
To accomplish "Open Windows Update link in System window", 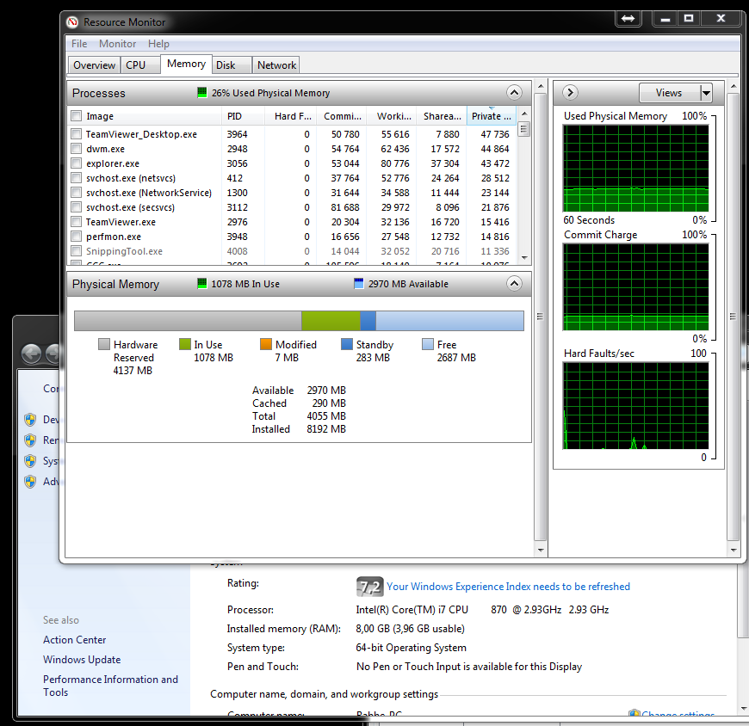I will tap(82, 660).
